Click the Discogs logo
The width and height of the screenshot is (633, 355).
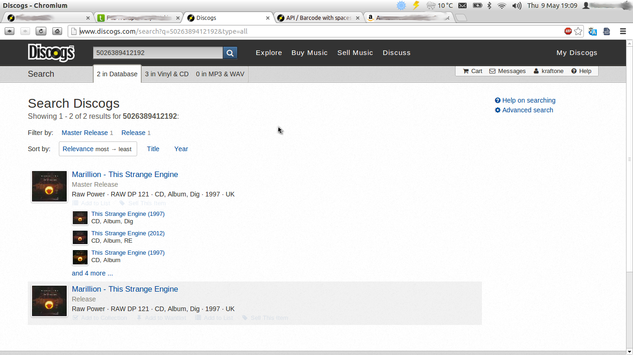click(51, 52)
